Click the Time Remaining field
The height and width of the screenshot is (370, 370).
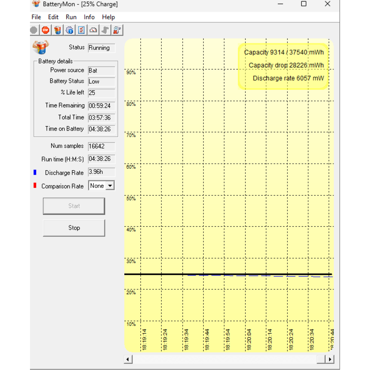click(x=101, y=106)
